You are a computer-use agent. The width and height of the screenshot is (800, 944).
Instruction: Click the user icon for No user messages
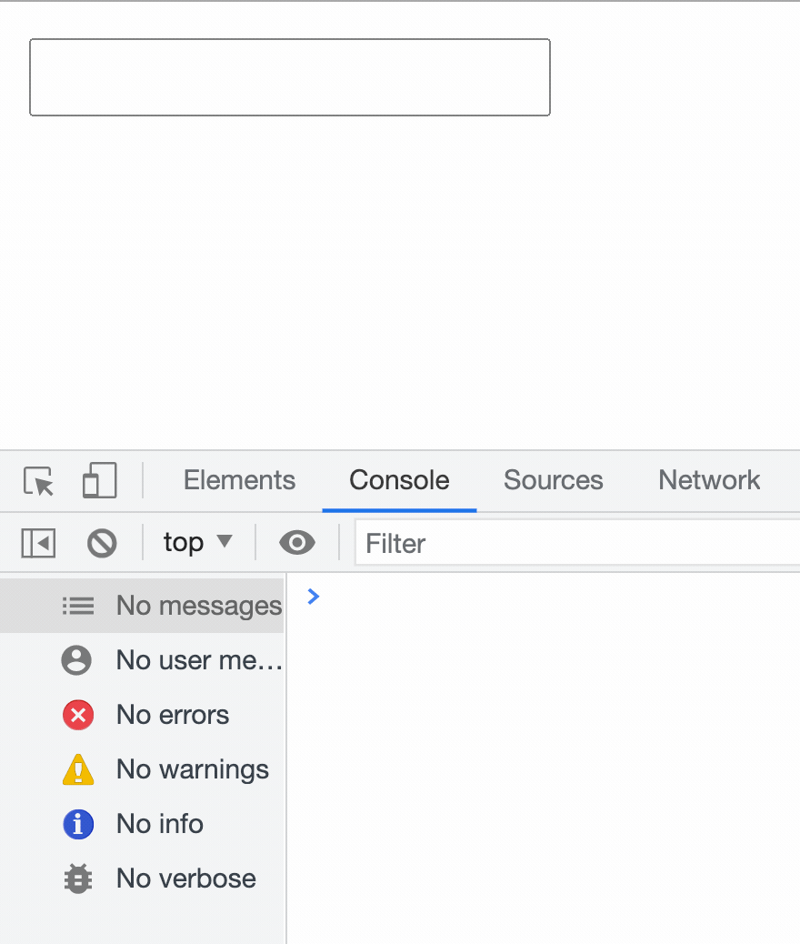pyautogui.click(x=76, y=660)
